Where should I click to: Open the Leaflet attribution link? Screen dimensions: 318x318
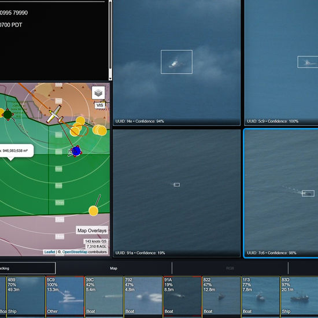coord(50,252)
